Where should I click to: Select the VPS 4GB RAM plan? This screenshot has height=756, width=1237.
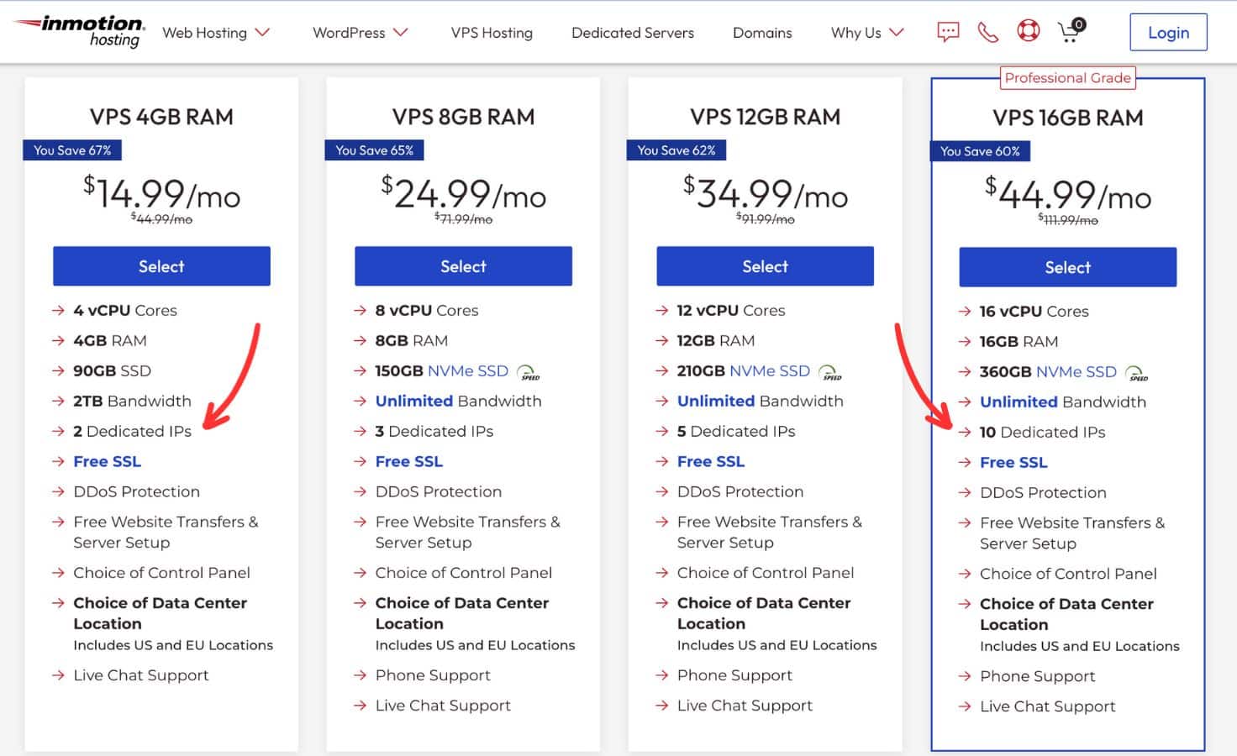tap(161, 266)
